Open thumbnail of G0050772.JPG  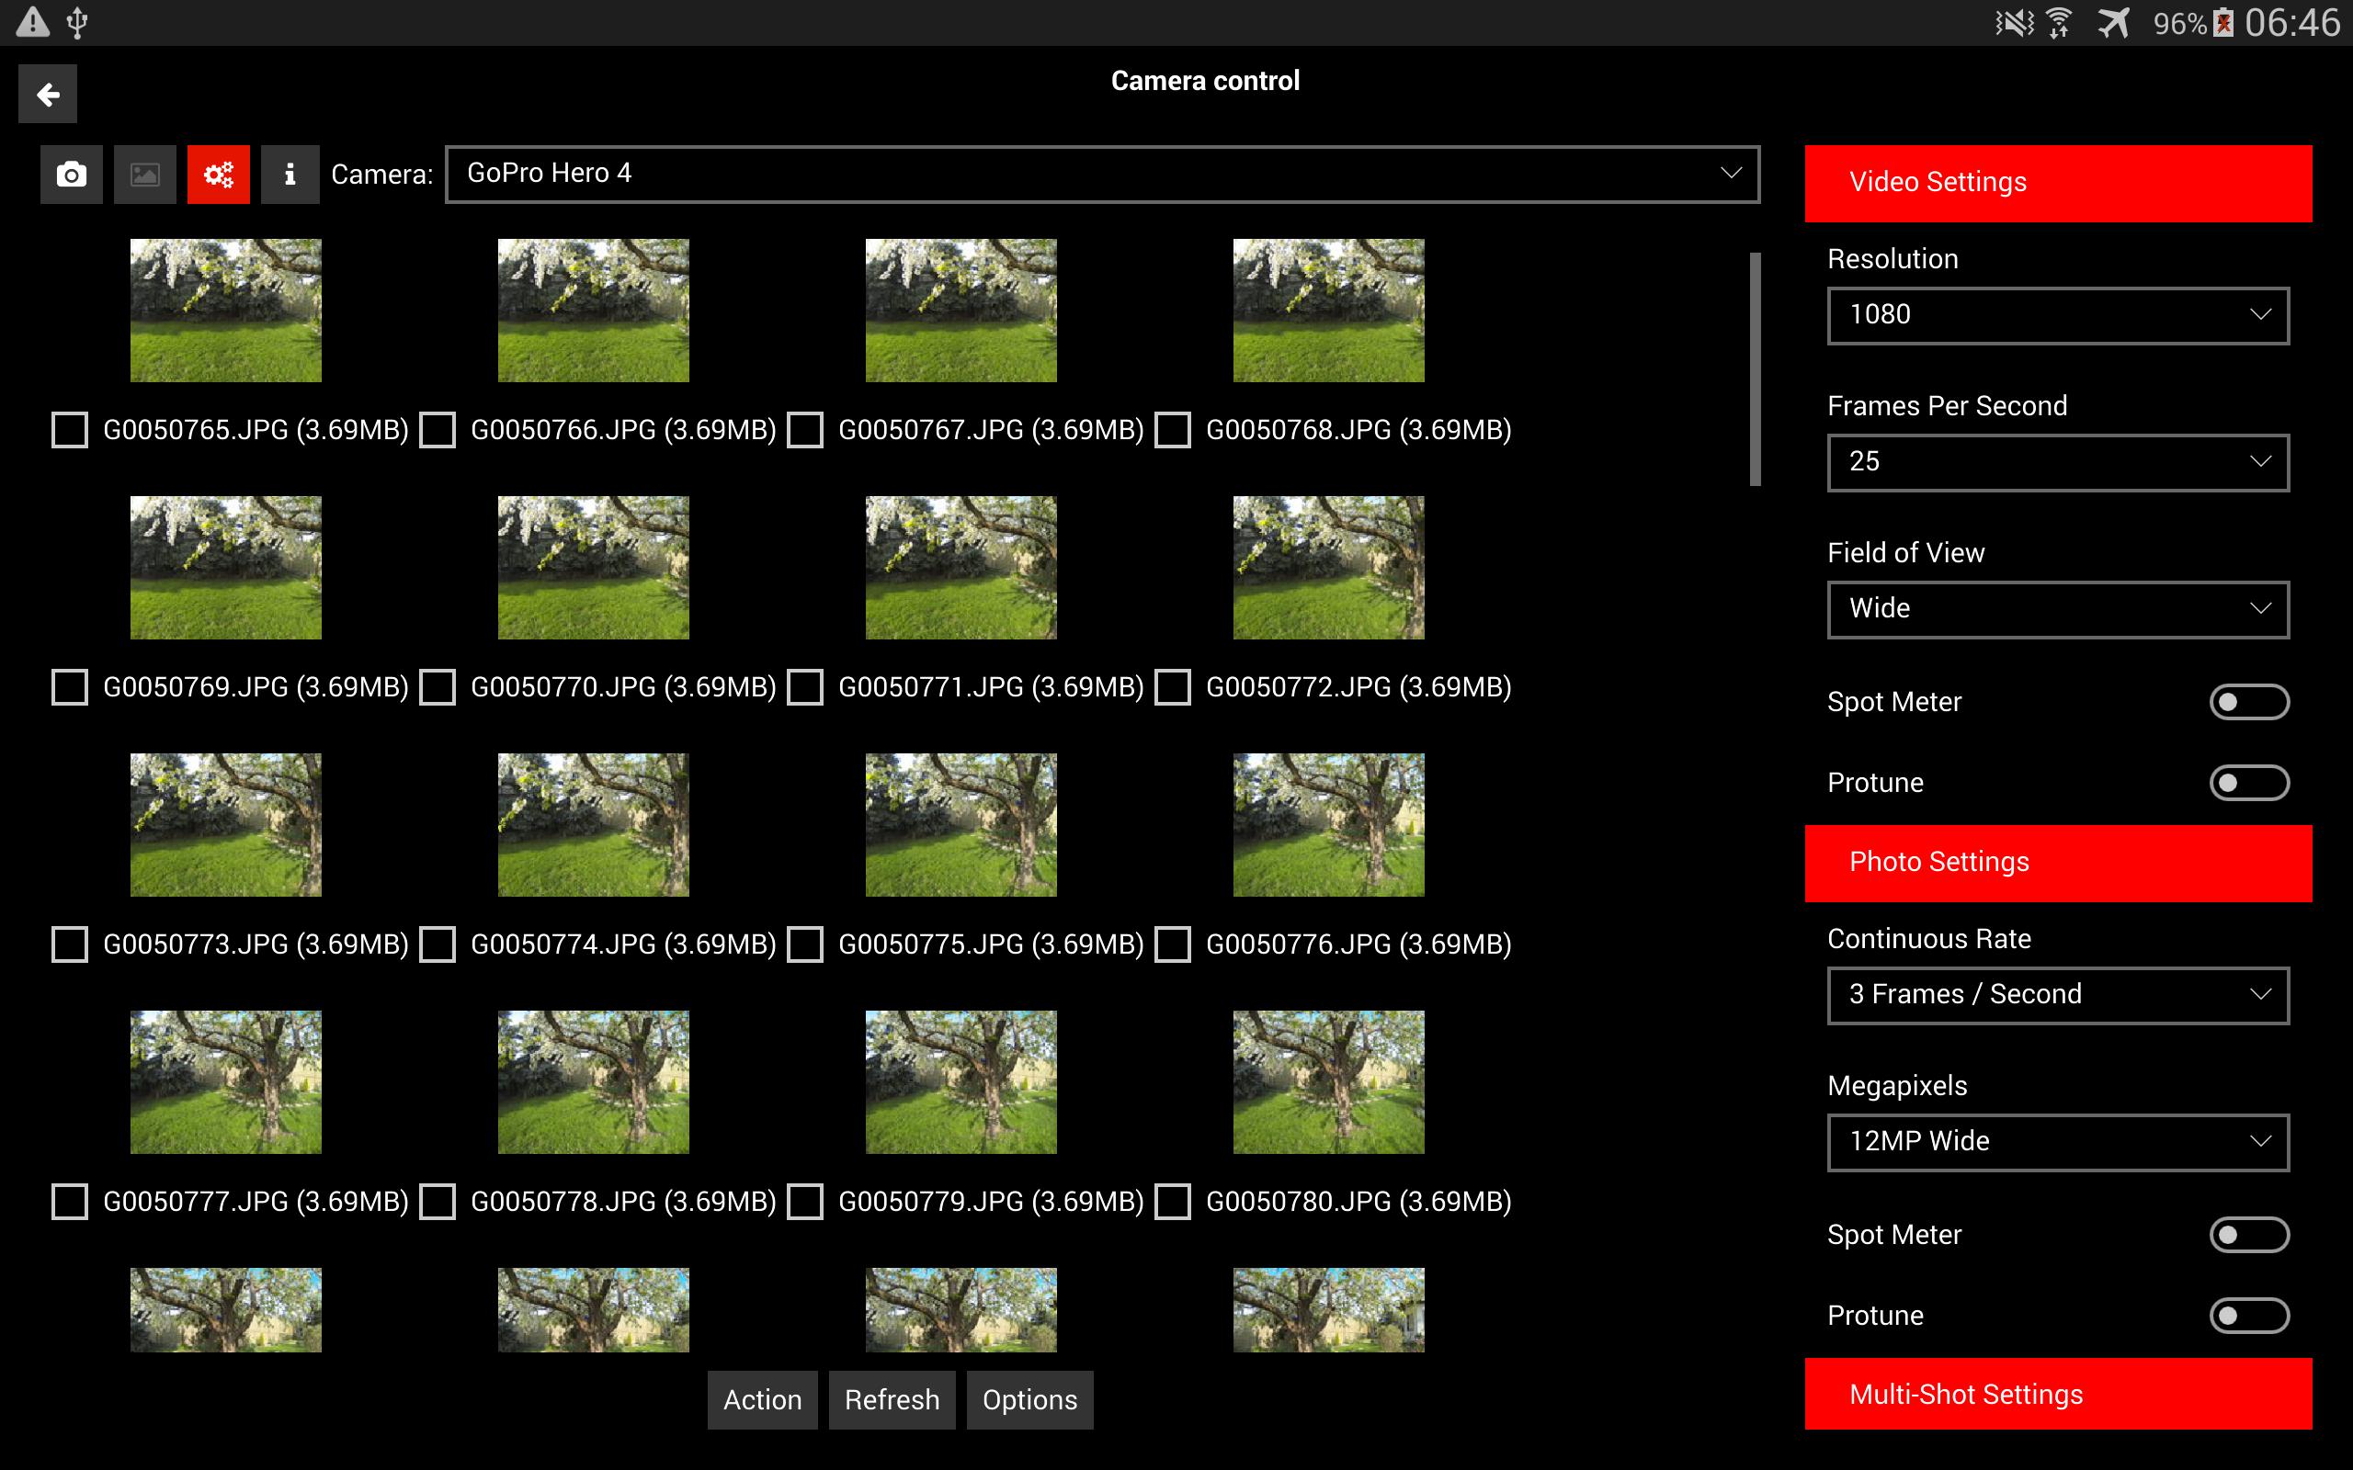[x=1328, y=568]
